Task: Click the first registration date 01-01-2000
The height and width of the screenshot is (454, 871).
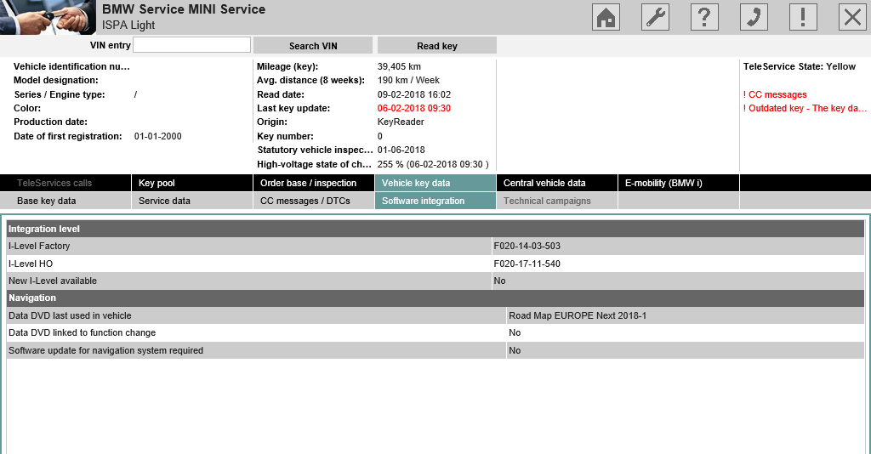Action: 157,137
